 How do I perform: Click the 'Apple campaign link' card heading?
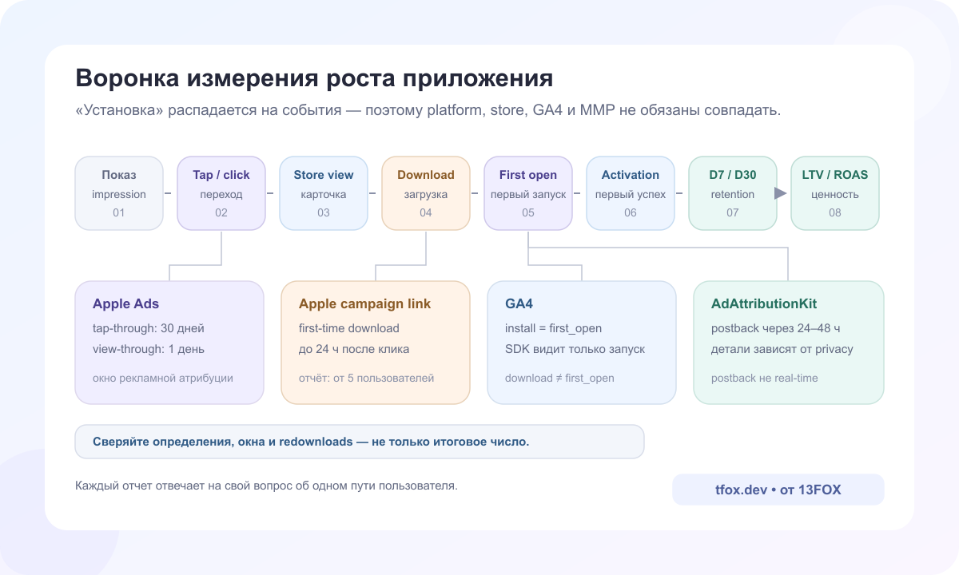coord(364,303)
